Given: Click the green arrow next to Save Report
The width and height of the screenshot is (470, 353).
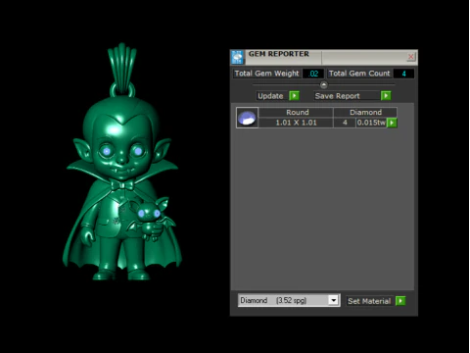Looking at the screenshot, I should click(386, 96).
